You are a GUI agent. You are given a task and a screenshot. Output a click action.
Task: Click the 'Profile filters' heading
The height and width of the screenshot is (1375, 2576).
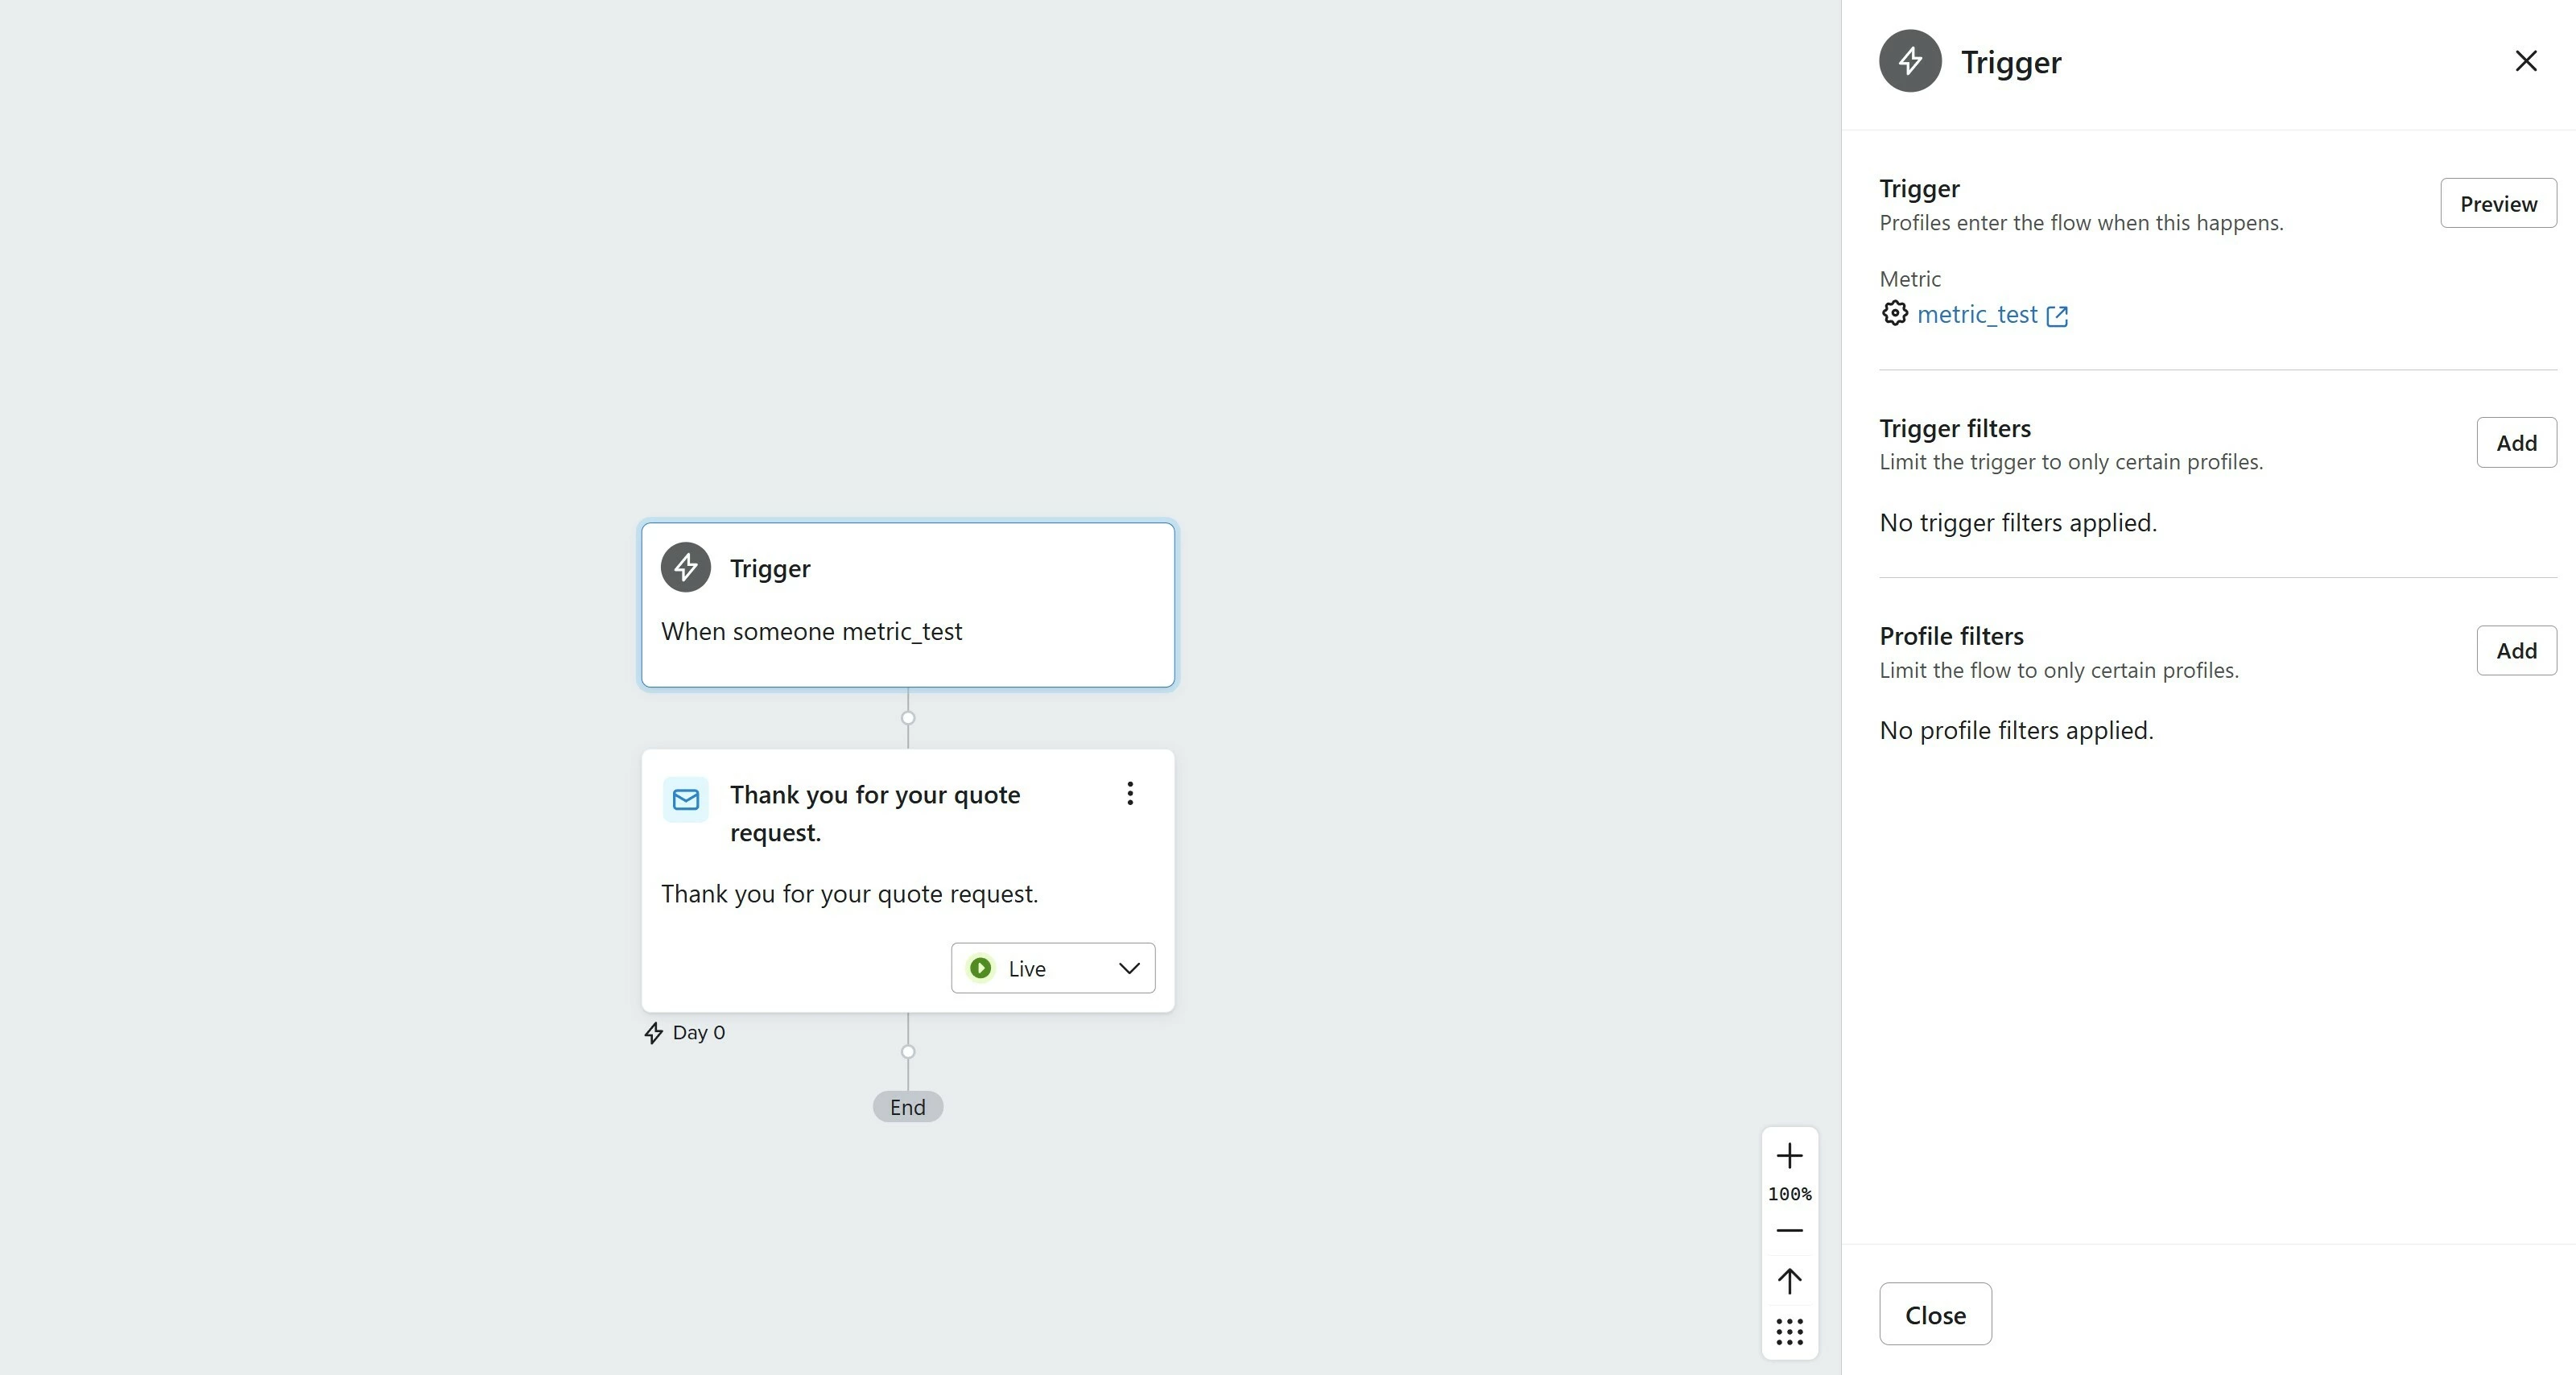pyautogui.click(x=1951, y=636)
